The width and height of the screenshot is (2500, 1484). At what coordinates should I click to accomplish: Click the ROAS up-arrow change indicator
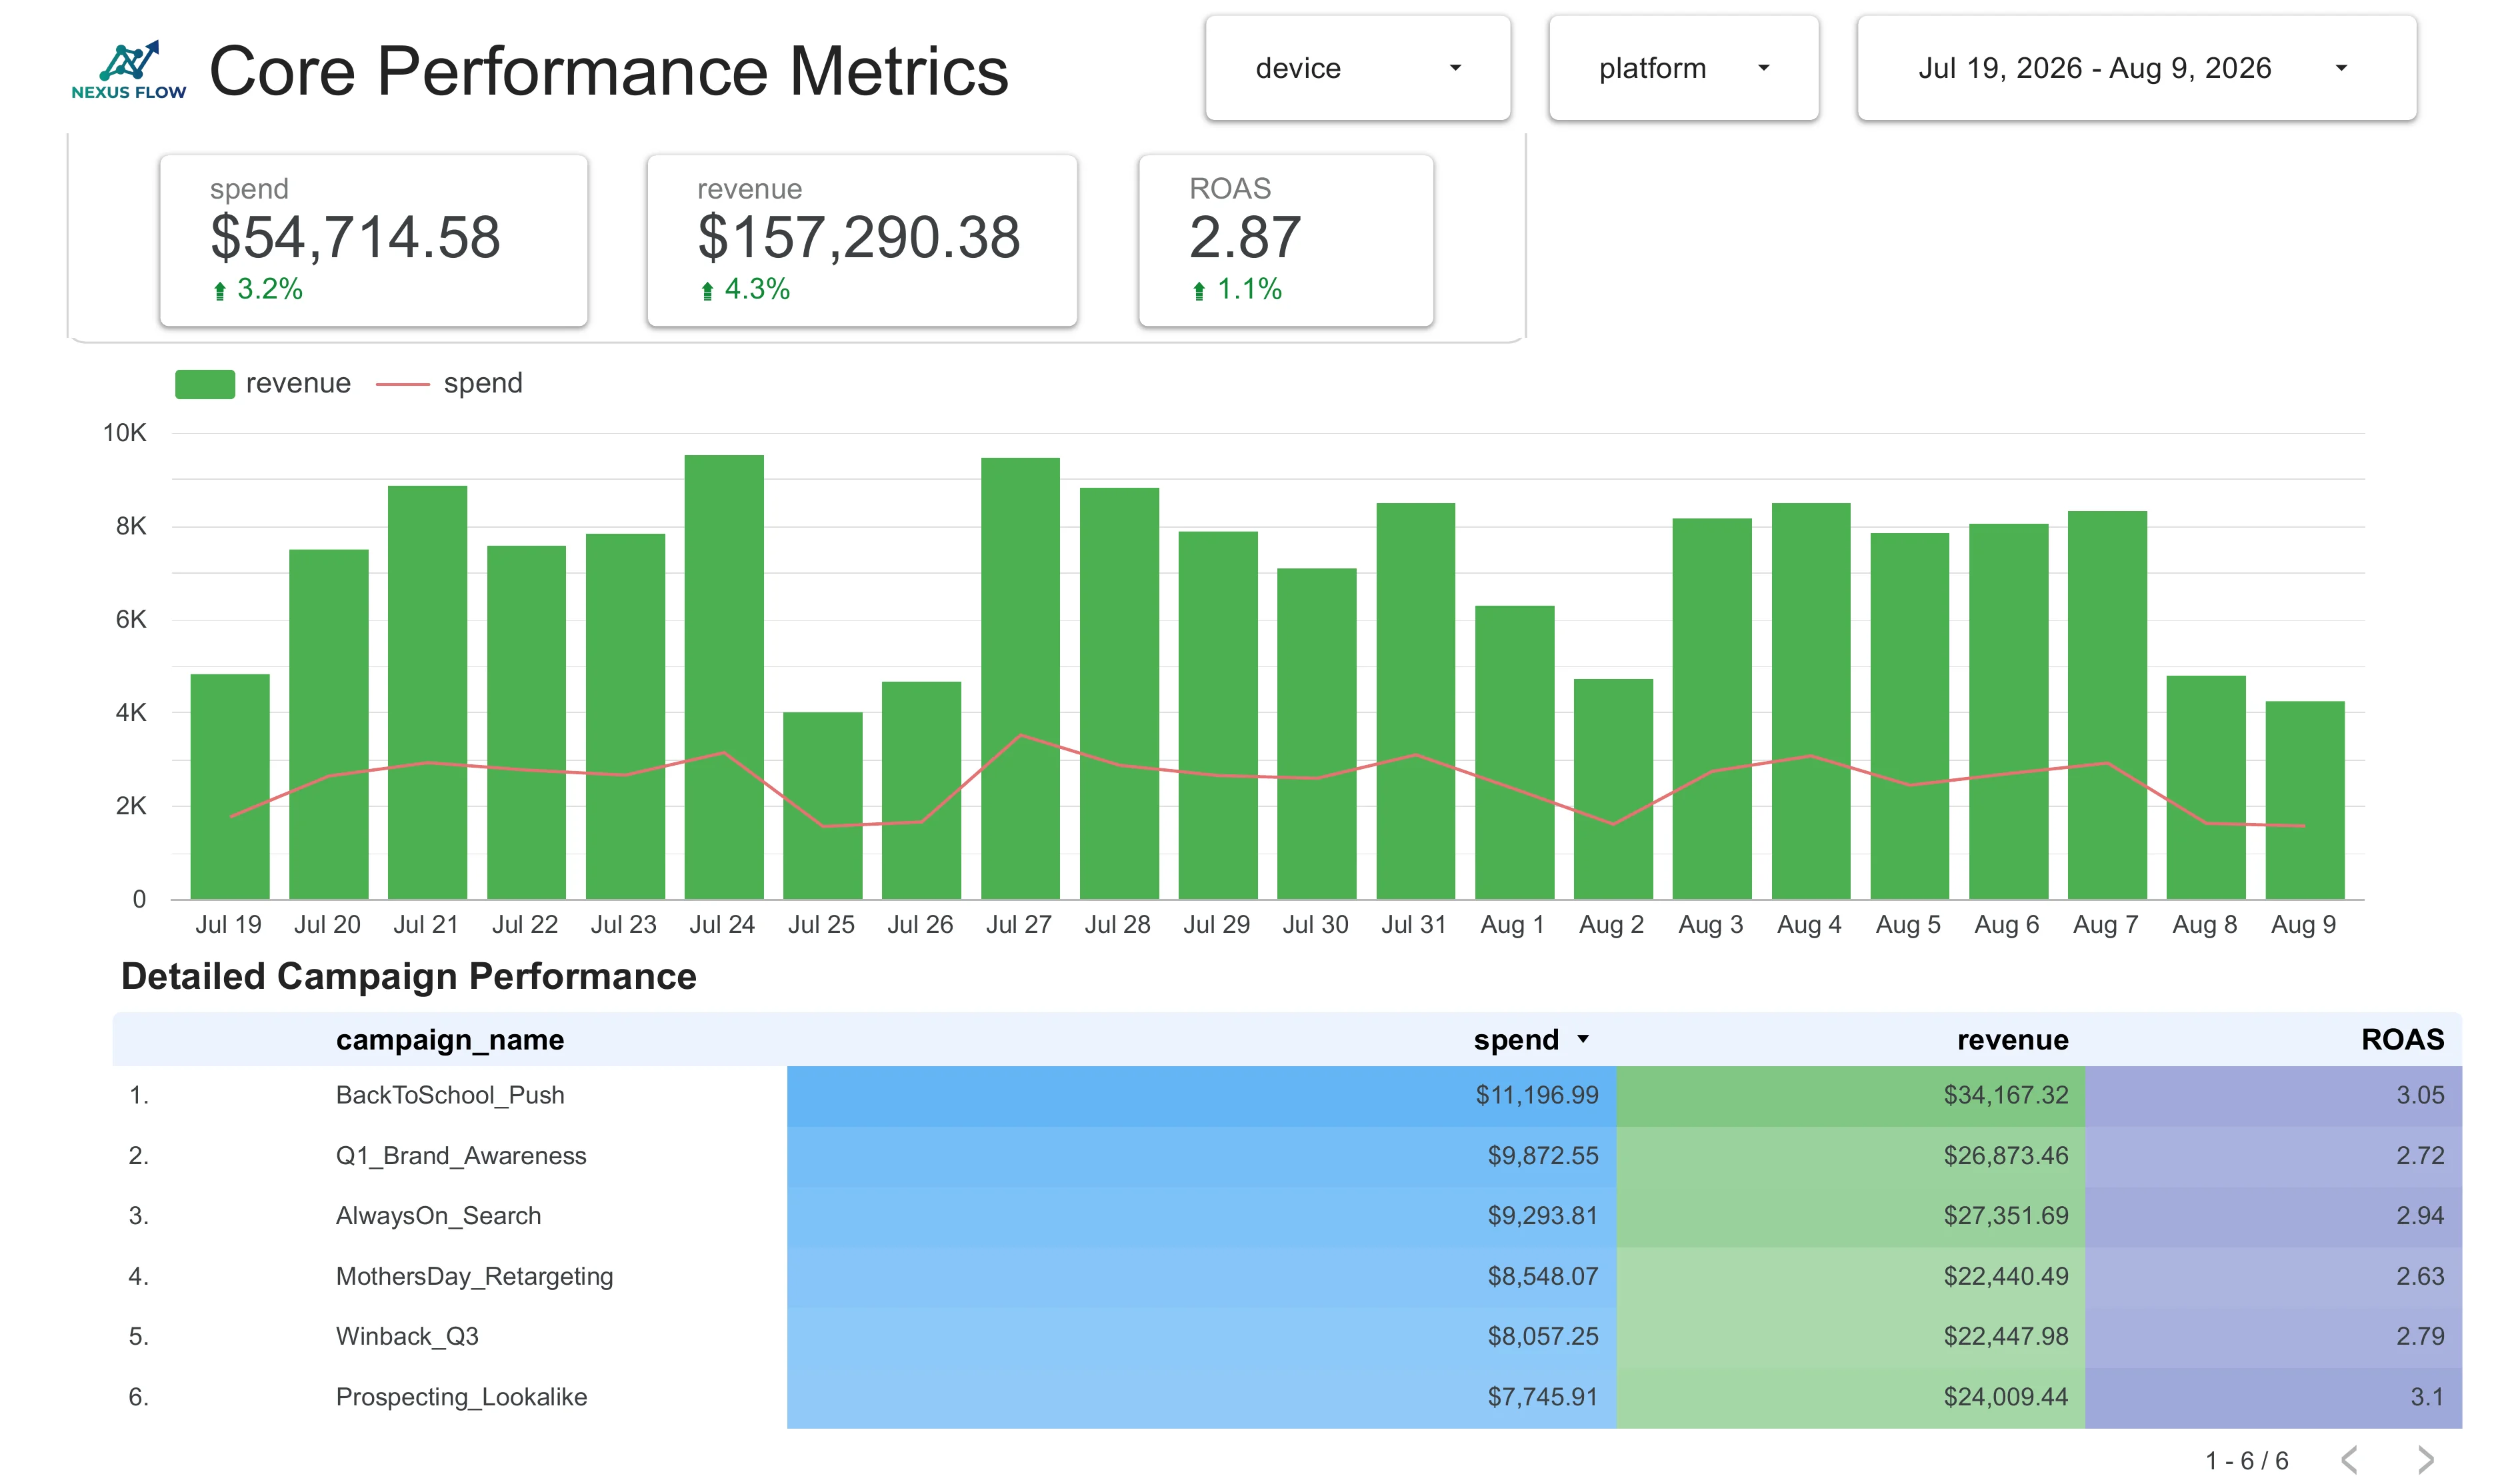1199,291
